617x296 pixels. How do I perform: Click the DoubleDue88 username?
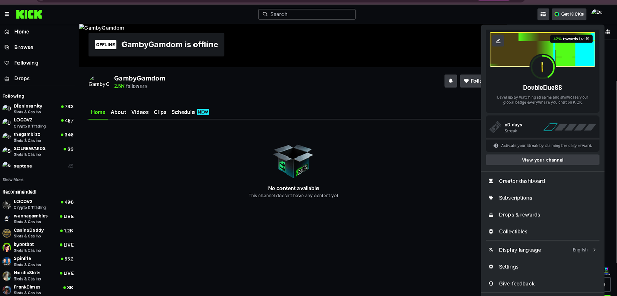coord(542,88)
